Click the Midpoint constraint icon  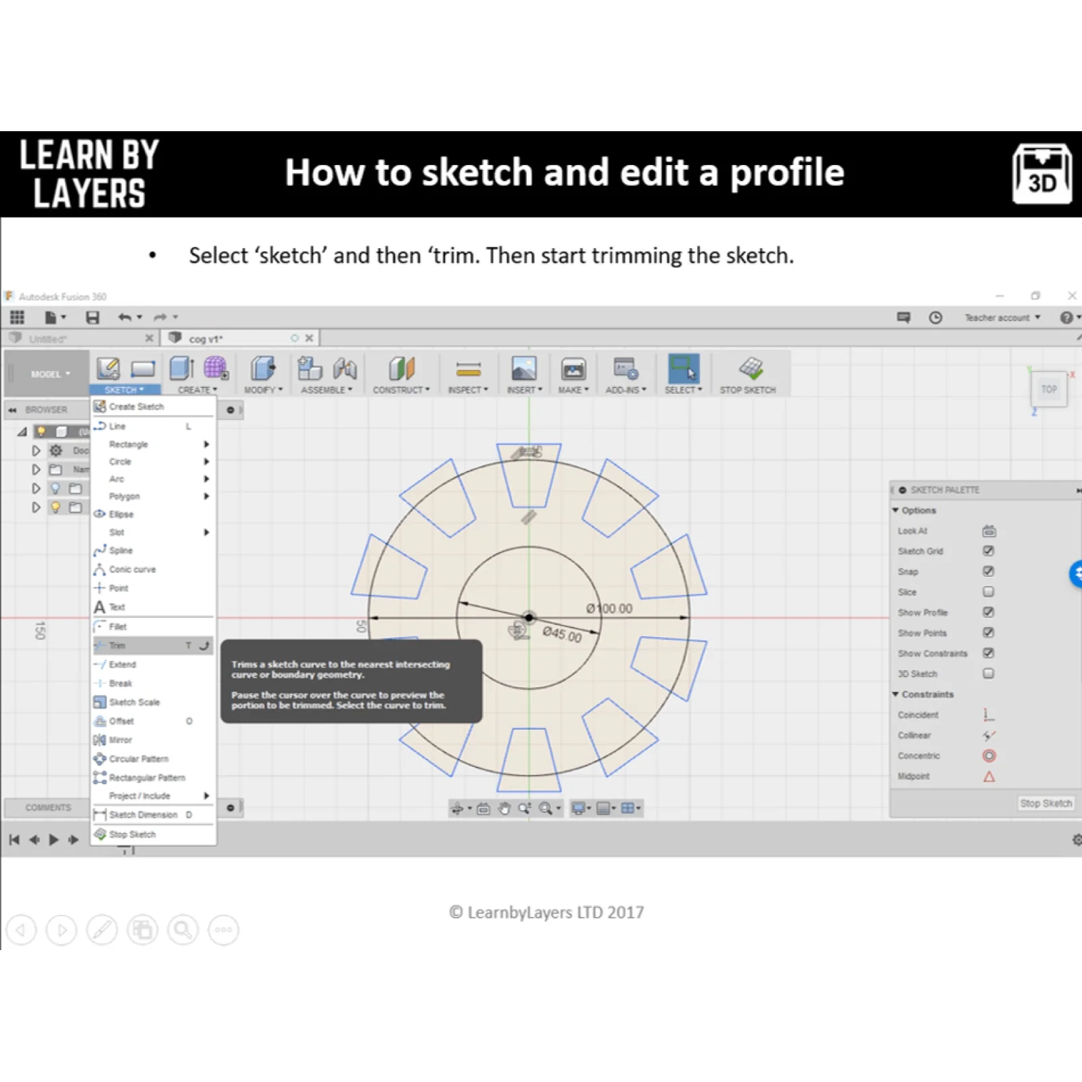[989, 776]
